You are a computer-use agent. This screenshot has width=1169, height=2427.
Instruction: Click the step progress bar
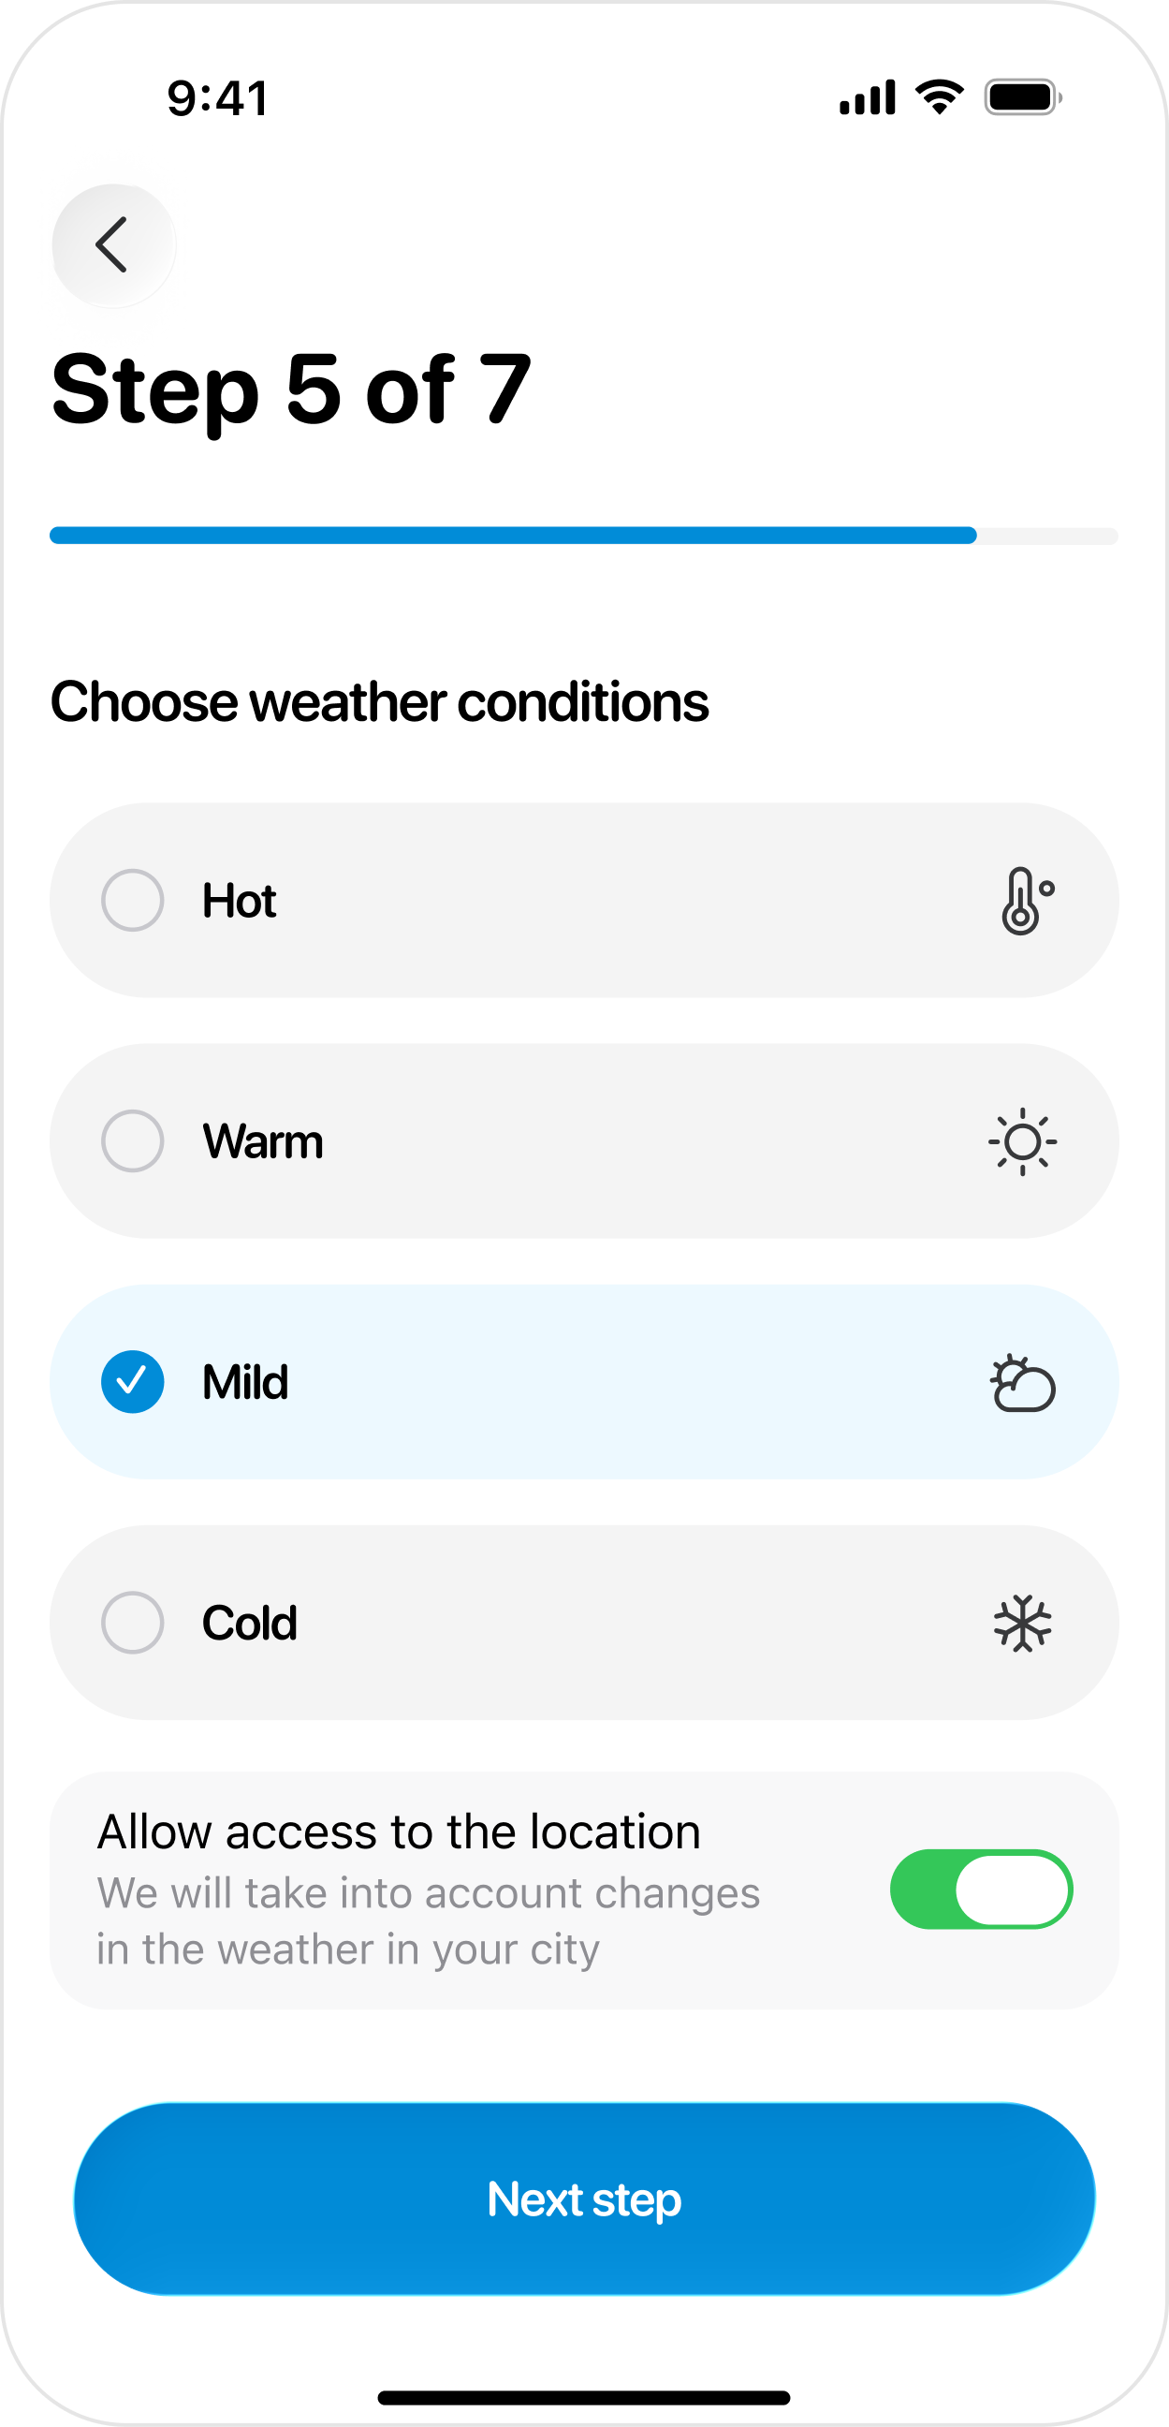point(584,536)
